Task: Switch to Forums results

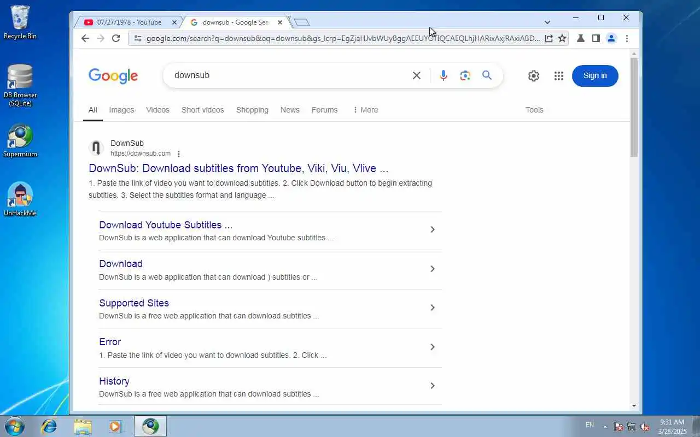Action: coord(324,110)
